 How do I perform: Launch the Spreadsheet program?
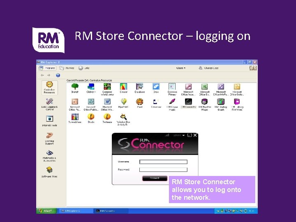[75, 118]
